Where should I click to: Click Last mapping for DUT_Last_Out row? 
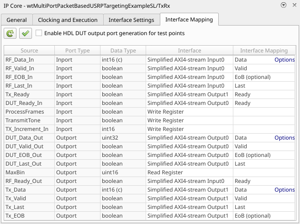point(264,164)
